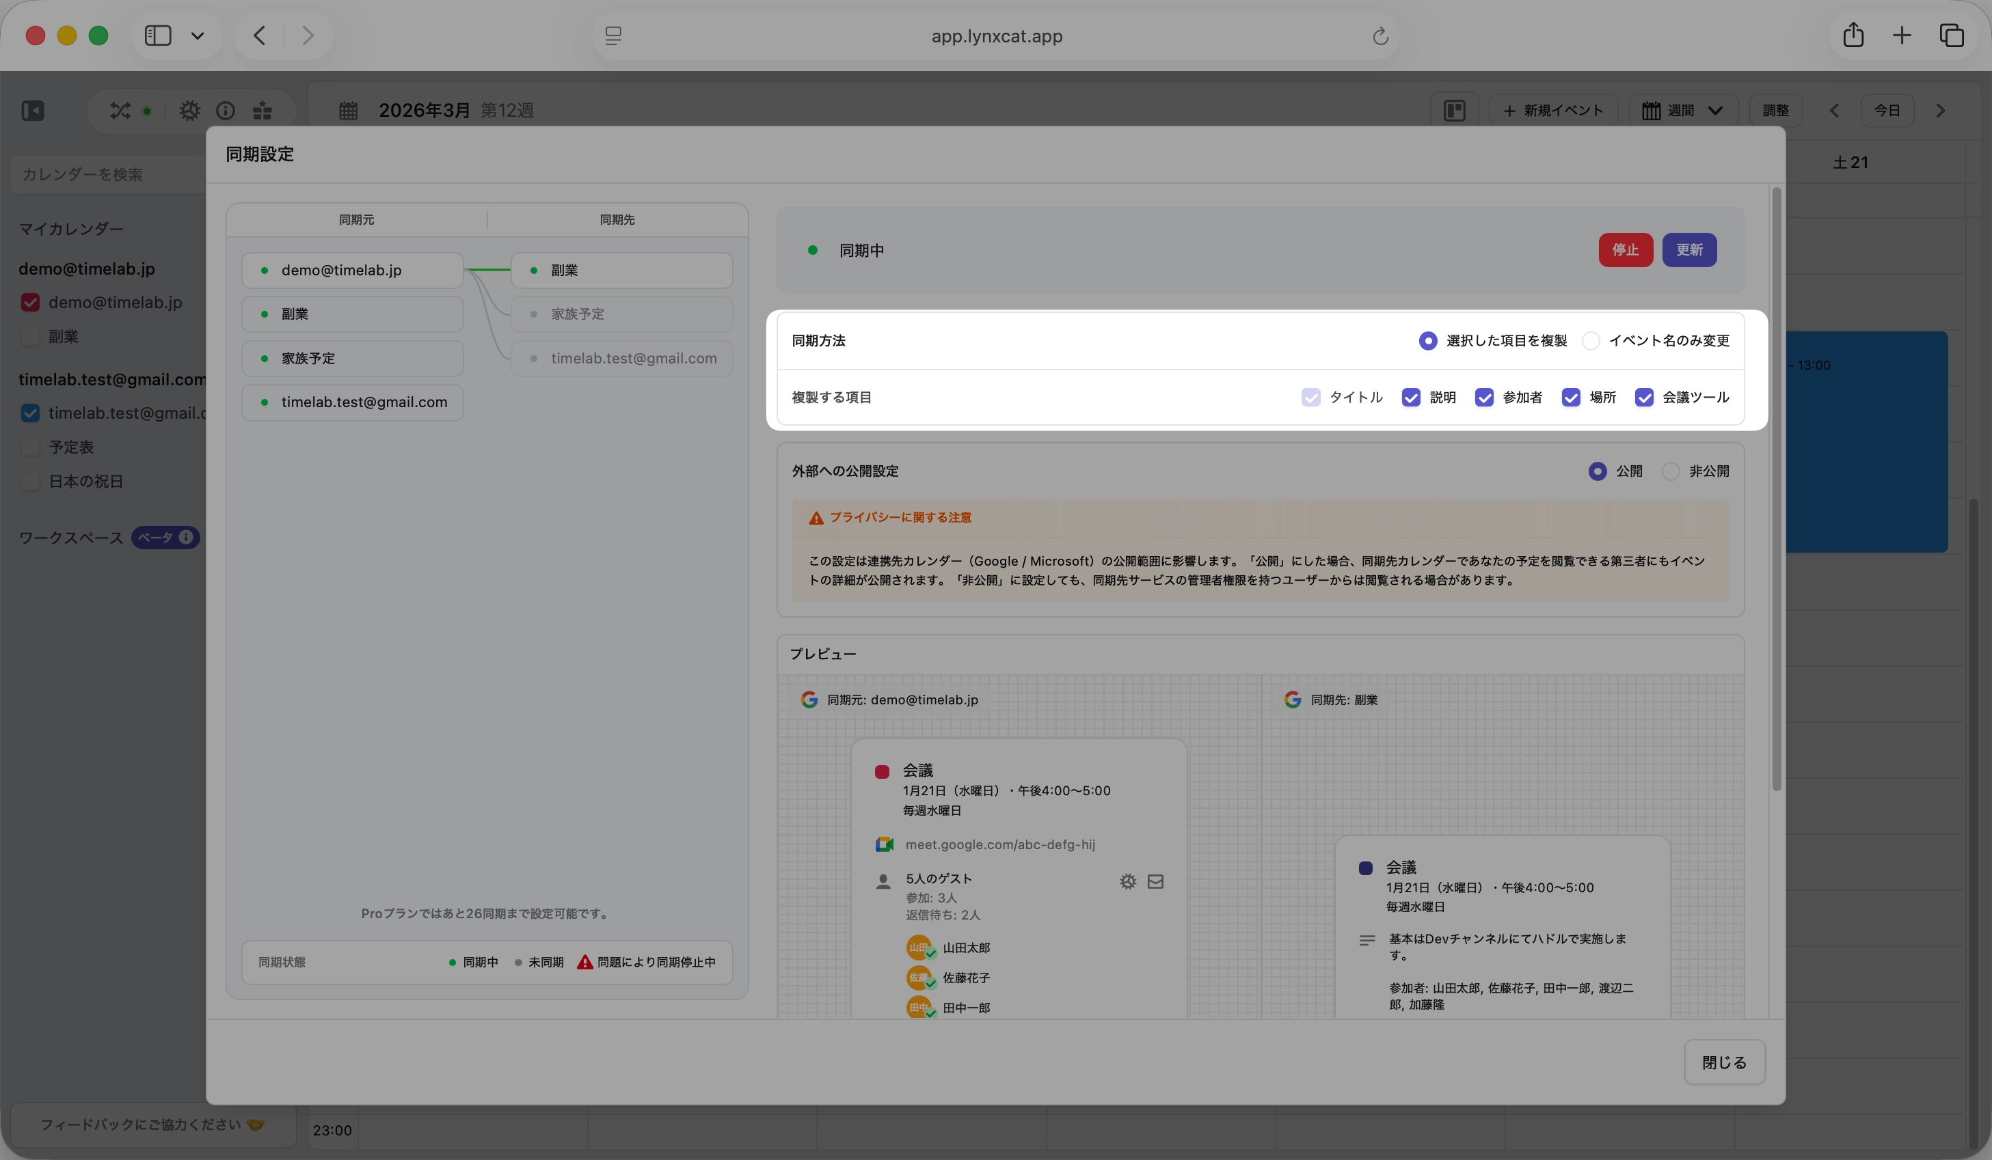Reload the page in address bar

point(1380,36)
